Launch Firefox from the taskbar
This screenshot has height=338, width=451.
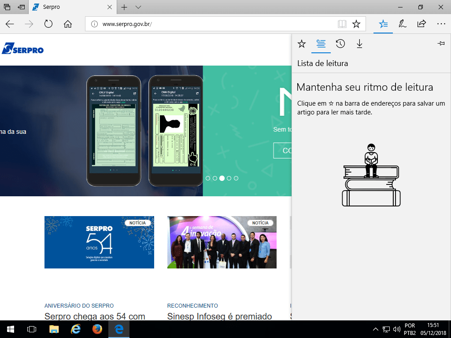coord(97,329)
